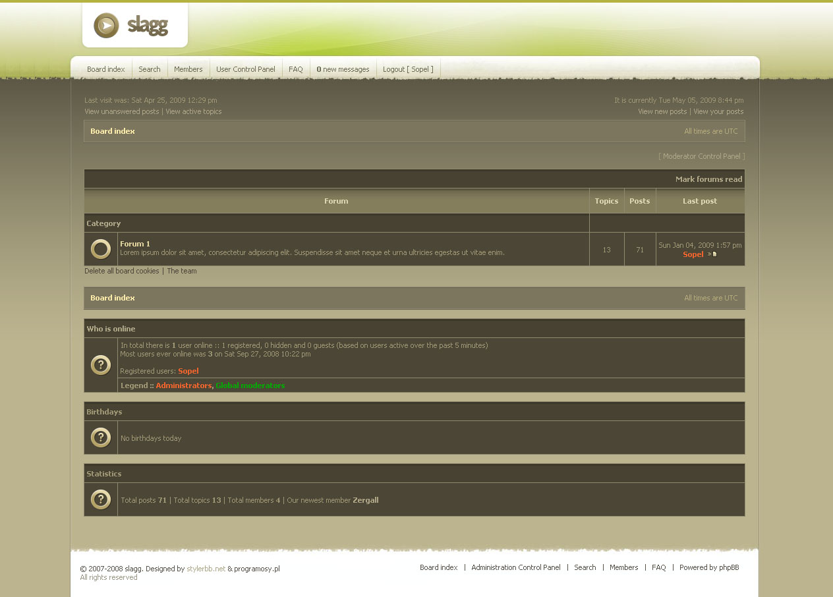
Task: Click the footer phpBB link
Action: click(729, 567)
